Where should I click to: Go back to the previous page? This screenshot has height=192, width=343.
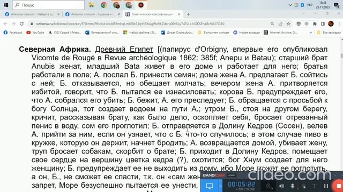(x=5, y=23)
